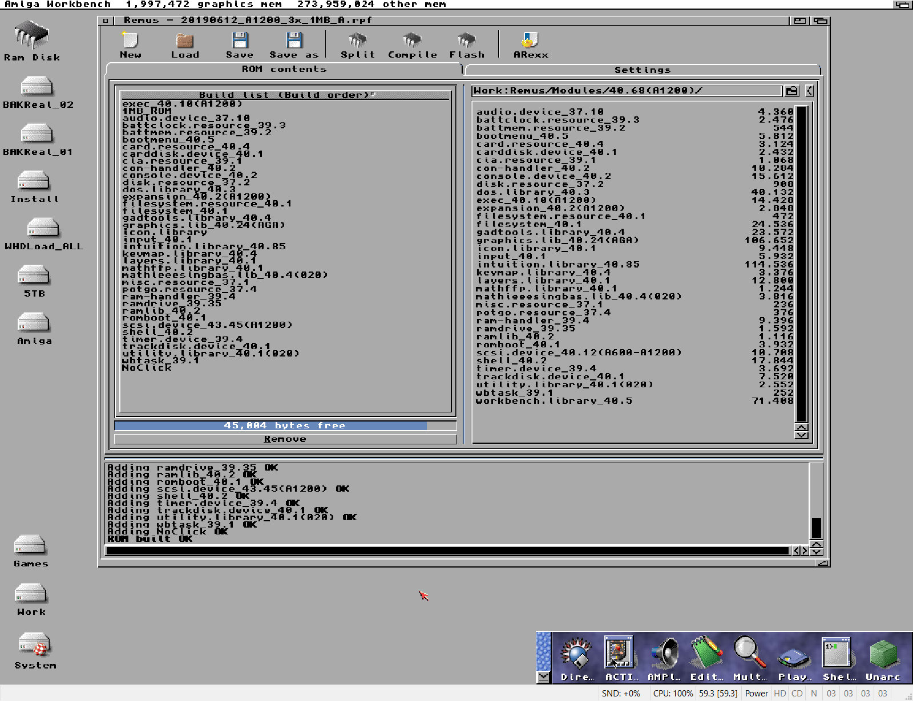The height and width of the screenshot is (701, 913).
Task: Click the log pane horizontal scrollbar
Action: [x=448, y=550]
